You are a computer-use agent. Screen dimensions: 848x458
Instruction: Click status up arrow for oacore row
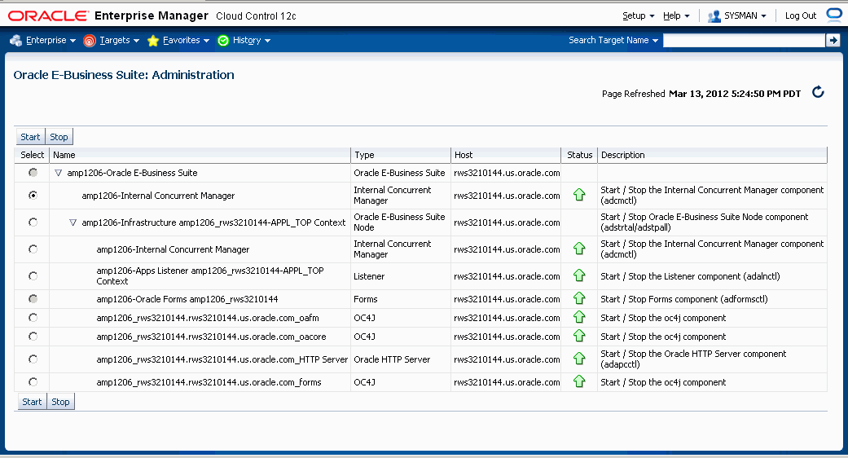click(x=579, y=336)
